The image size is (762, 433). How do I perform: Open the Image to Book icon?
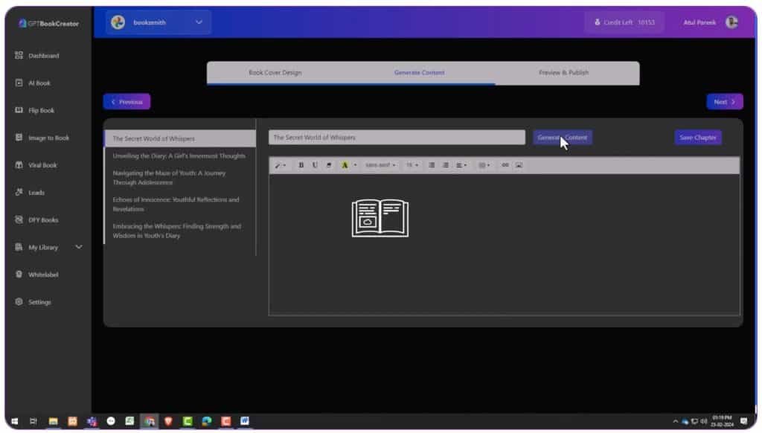click(x=19, y=138)
